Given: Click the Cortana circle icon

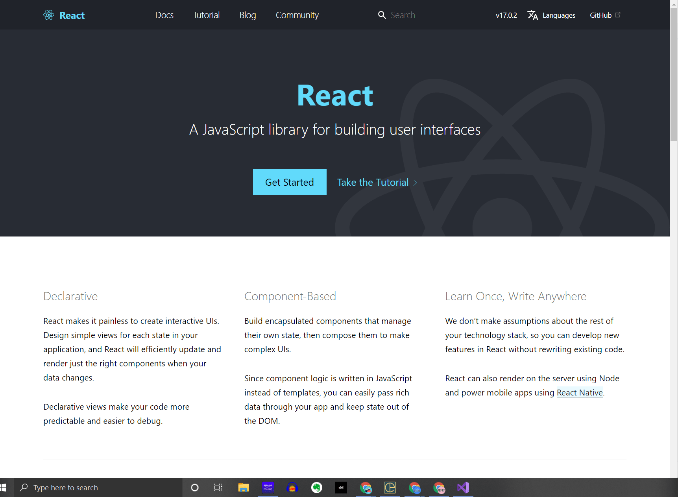Looking at the screenshot, I should 195,488.
